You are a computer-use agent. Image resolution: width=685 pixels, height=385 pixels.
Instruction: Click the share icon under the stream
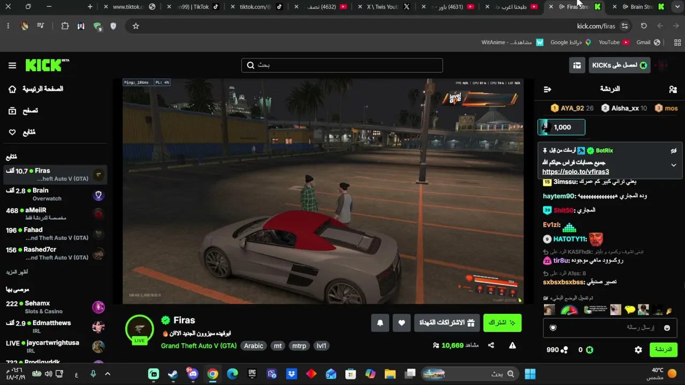click(x=491, y=345)
